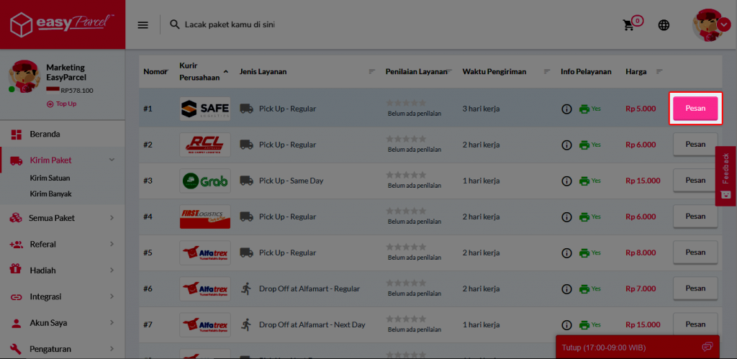Click the parcel tracking search icon
The image size is (737, 359).
pyautogui.click(x=174, y=24)
